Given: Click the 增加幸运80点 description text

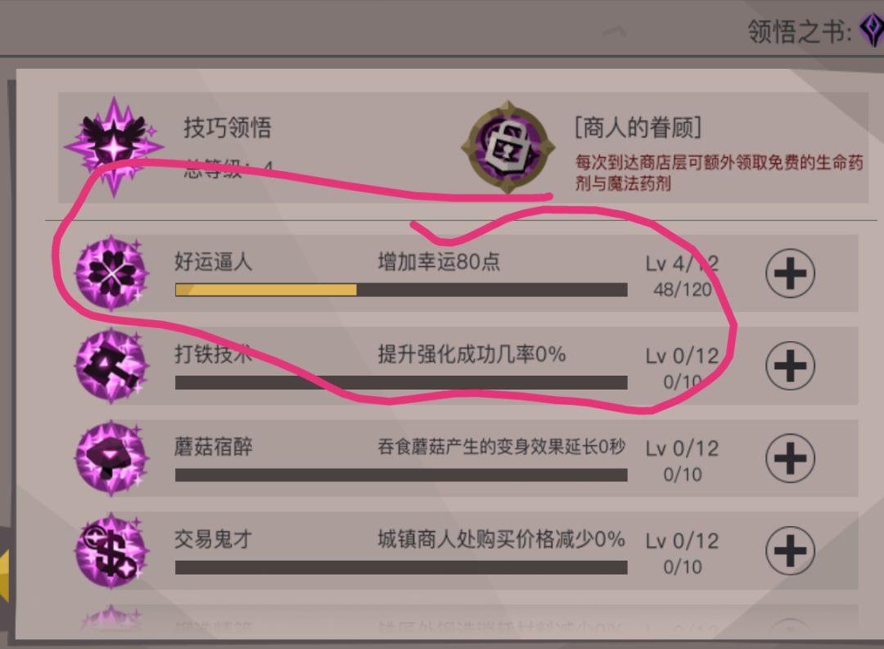Looking at the screenshot, I should [439, 262].
